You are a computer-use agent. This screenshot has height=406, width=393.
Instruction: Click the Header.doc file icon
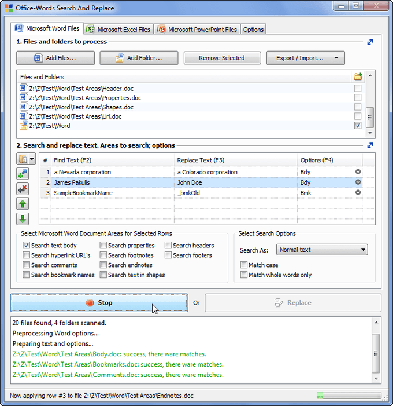click(23, 88)
